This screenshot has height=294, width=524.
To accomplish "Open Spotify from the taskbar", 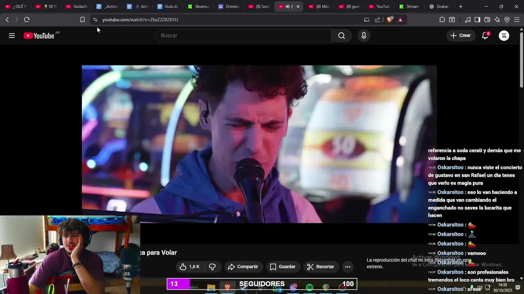I will pyautogui.click(x=309, y=287).
